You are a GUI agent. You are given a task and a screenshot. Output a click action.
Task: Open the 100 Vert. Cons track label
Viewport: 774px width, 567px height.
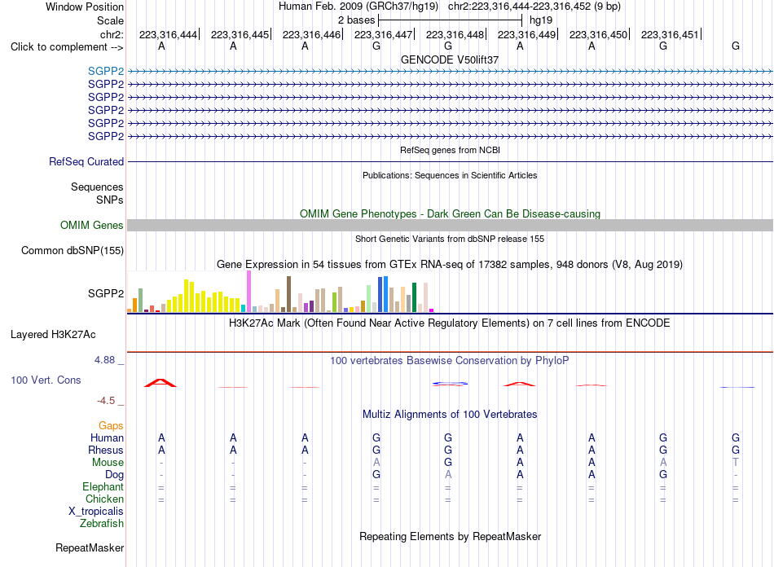click(x=46, y=380)
